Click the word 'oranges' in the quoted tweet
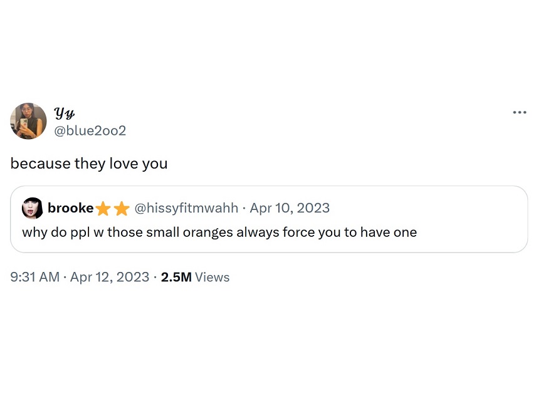Image resolution: width=546 pixels, height=418 pixels. tap(208, 233)
